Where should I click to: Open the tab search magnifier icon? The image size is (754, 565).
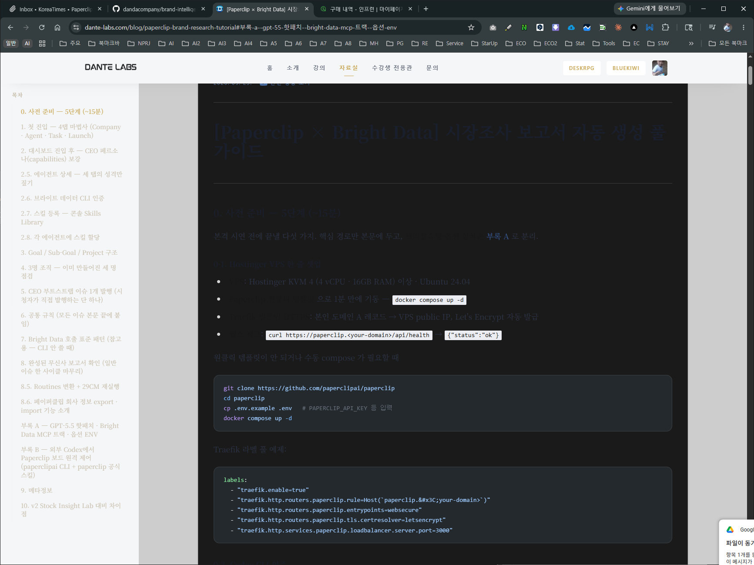pos(689,27)
